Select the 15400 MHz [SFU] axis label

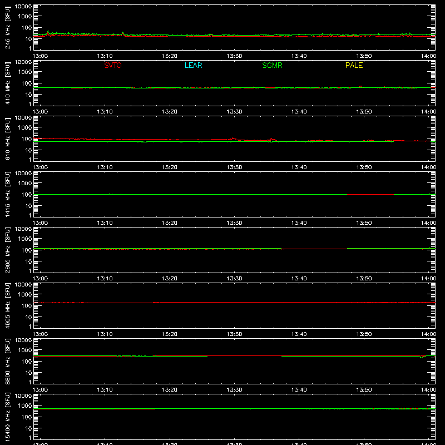click(8, 417)
